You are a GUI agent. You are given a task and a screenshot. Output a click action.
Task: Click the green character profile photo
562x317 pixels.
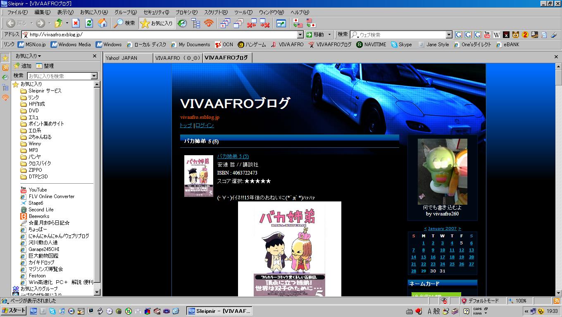(443, 172)
